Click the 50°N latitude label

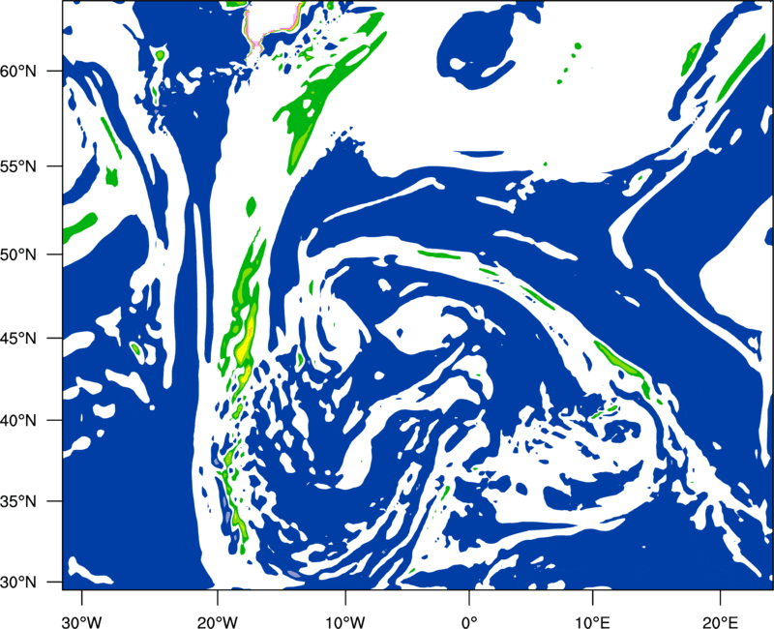[x=18, y=255]
